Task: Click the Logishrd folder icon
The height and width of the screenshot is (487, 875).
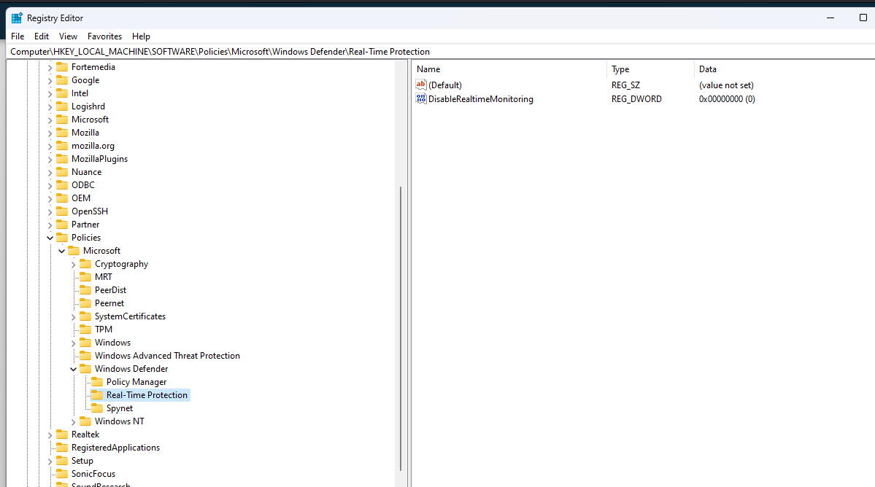Action: tap(62, 106)
